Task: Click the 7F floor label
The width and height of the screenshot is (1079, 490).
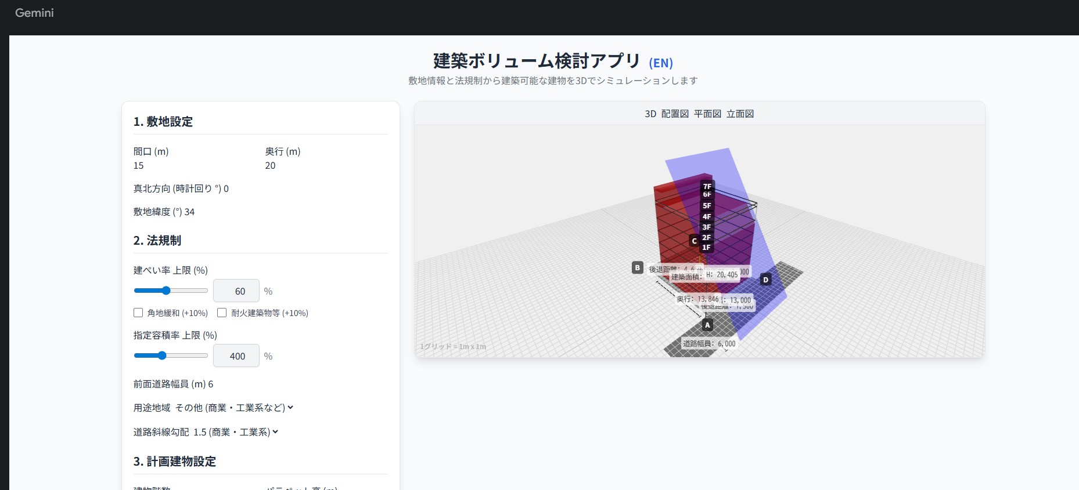Action: click(707, 186)
